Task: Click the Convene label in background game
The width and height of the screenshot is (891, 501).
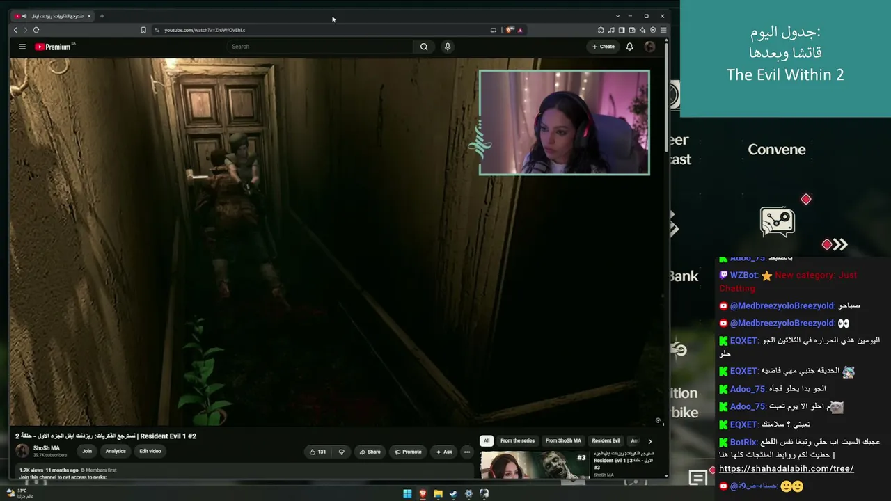Action: pos(777,150)
